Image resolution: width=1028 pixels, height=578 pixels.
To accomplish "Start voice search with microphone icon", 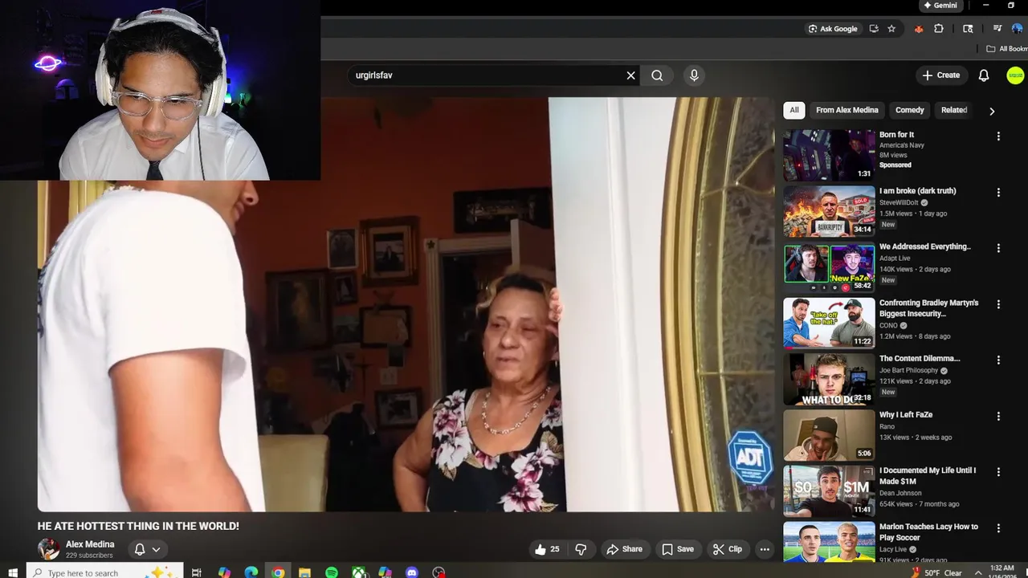I will coord(694,75).
